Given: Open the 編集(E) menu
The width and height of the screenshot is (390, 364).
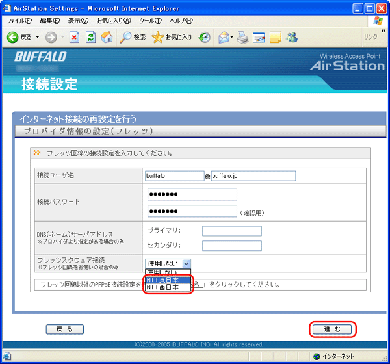Looking at the screenshot, I should [50, 21].
